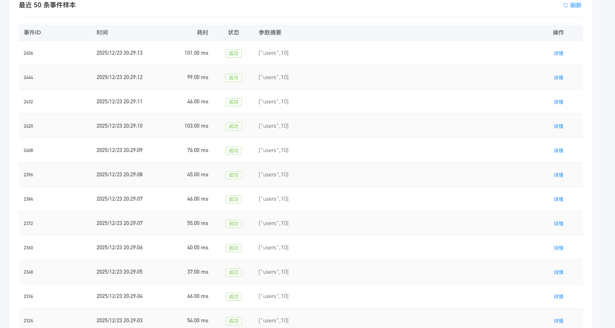
Task: Click timestamp 2025/12/23 20:29:10
Action: 120,126
